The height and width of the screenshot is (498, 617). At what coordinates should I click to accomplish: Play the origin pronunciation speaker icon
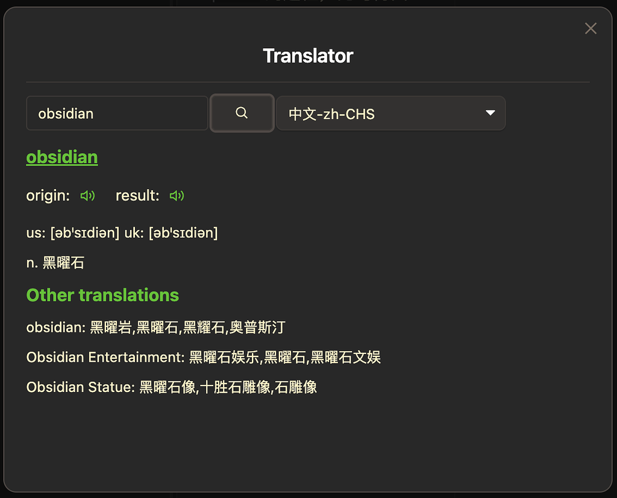click(x=87, y=196)
